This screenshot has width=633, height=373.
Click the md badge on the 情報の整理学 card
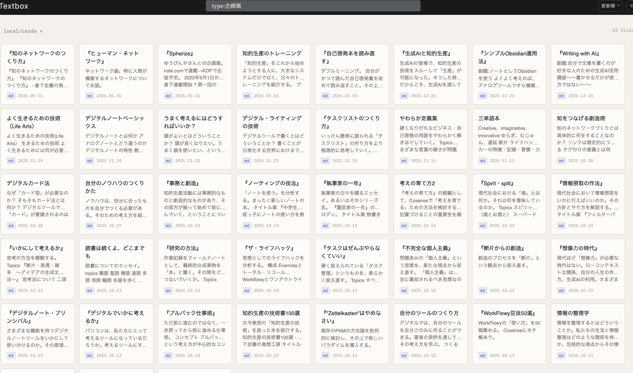[561, 356]
